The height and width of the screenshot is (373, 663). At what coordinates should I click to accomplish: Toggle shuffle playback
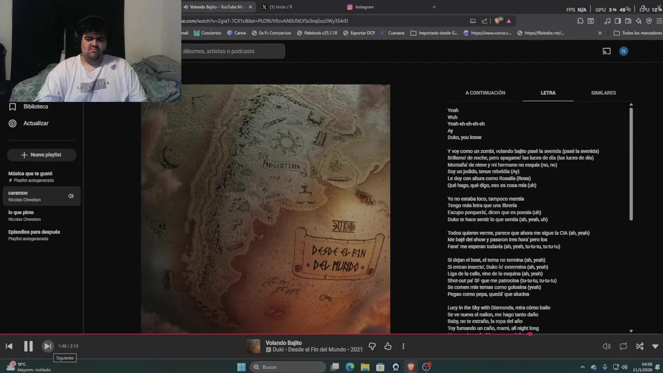[640, 346]
